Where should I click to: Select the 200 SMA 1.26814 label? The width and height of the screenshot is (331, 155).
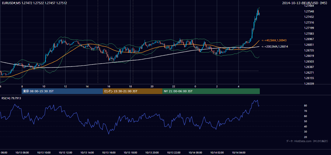point(275,47)
